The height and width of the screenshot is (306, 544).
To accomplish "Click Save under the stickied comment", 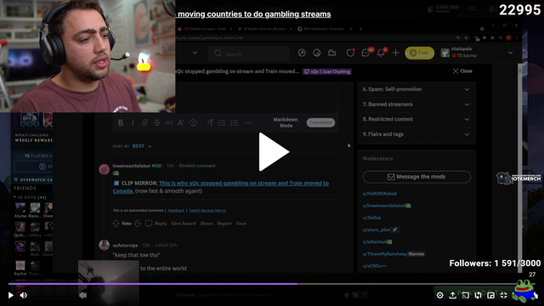I will tap(241, 224).
